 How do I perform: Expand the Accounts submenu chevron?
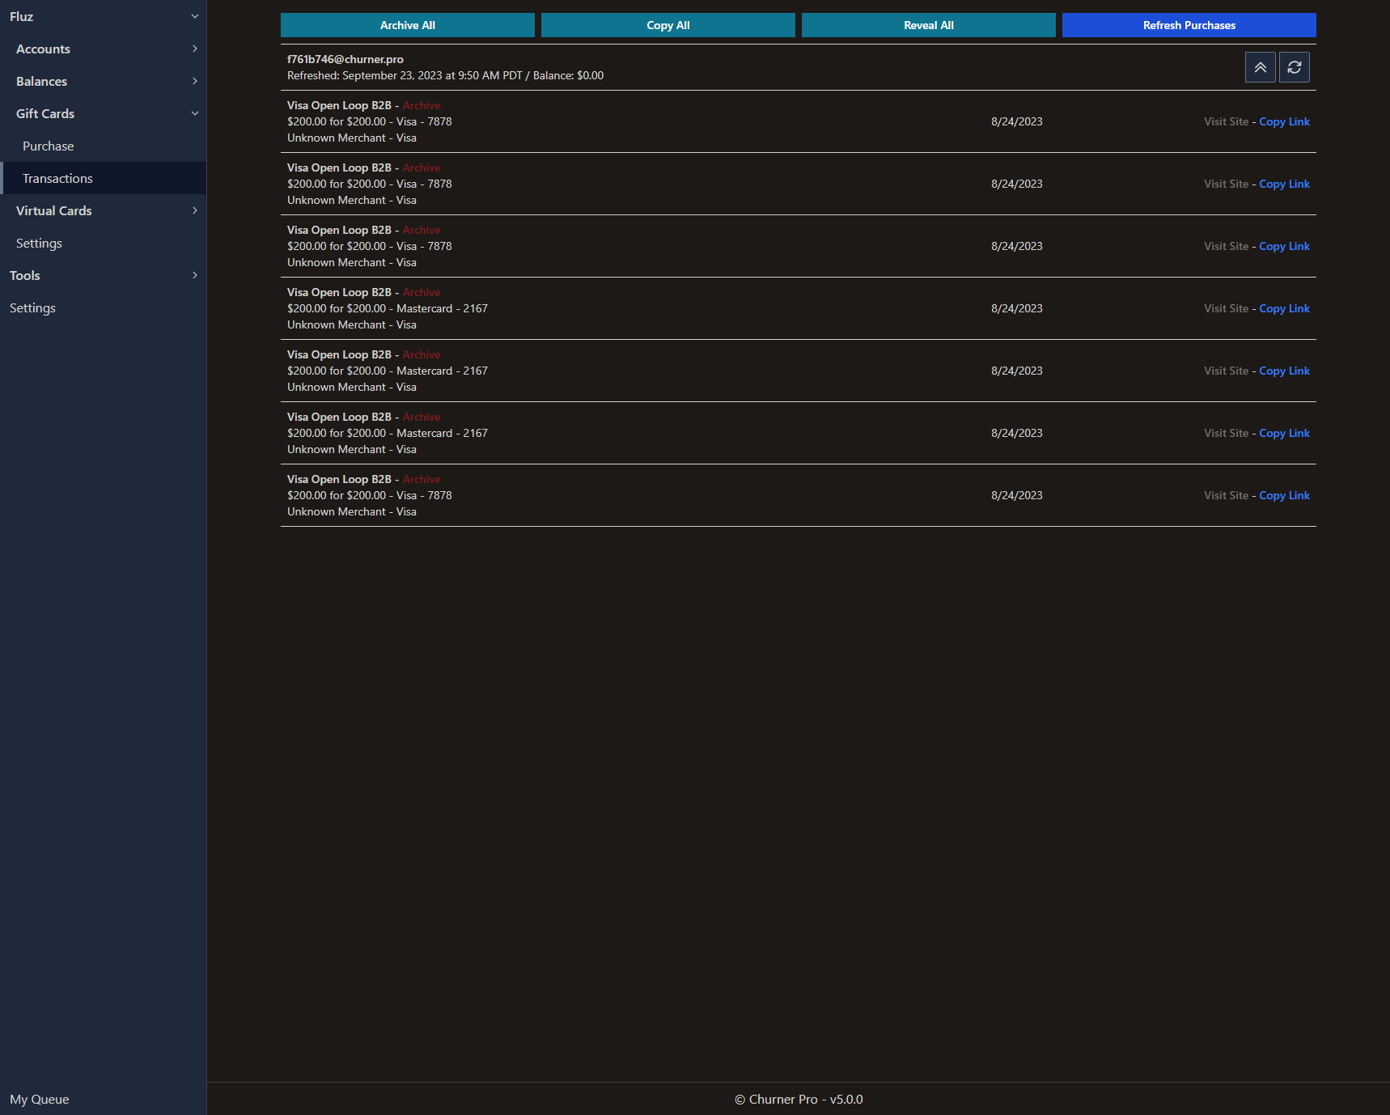[194, 49]
